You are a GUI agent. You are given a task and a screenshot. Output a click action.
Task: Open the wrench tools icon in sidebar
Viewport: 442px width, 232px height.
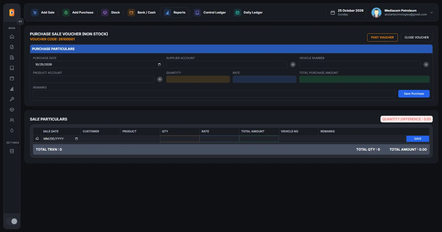(x=12, y=99)
